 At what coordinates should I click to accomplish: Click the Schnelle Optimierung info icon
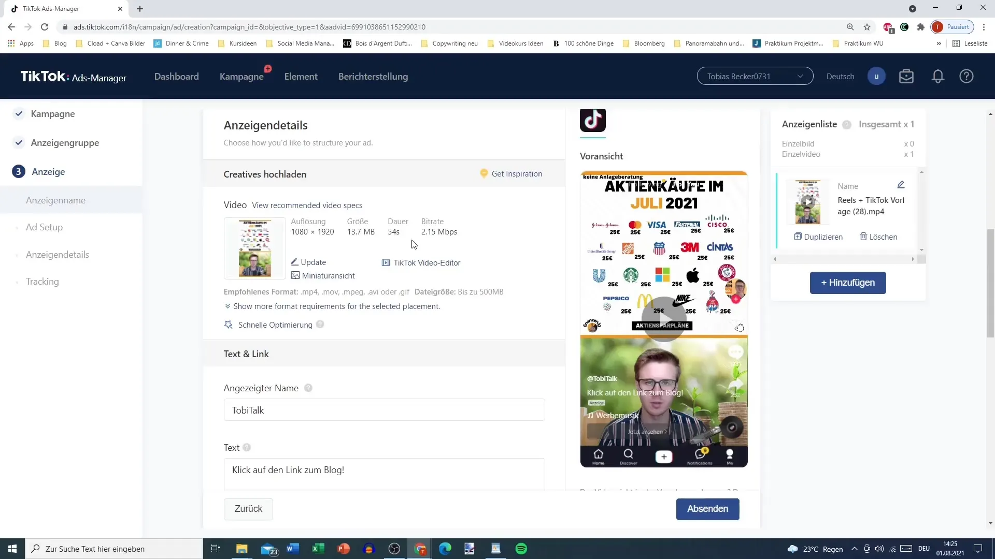321,324
